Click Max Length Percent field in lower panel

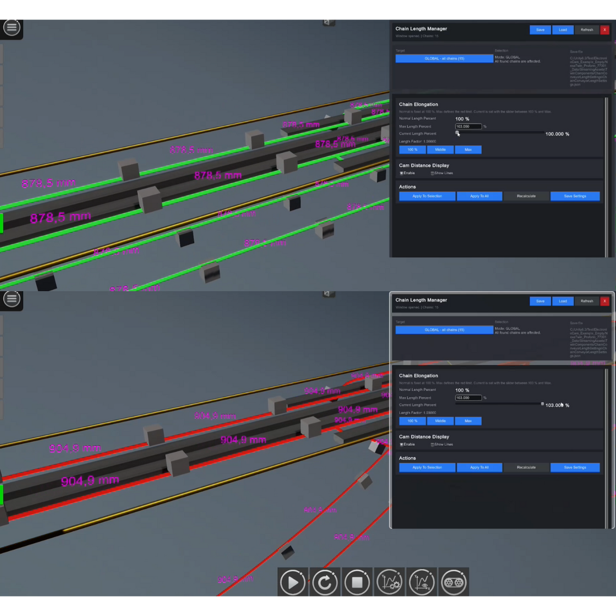(x=468, y=398)
